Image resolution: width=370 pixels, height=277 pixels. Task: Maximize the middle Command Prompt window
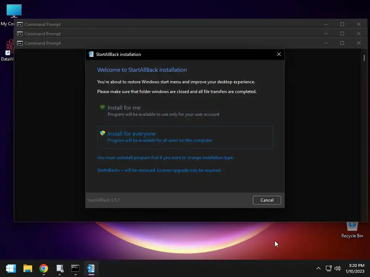[342, 34]
